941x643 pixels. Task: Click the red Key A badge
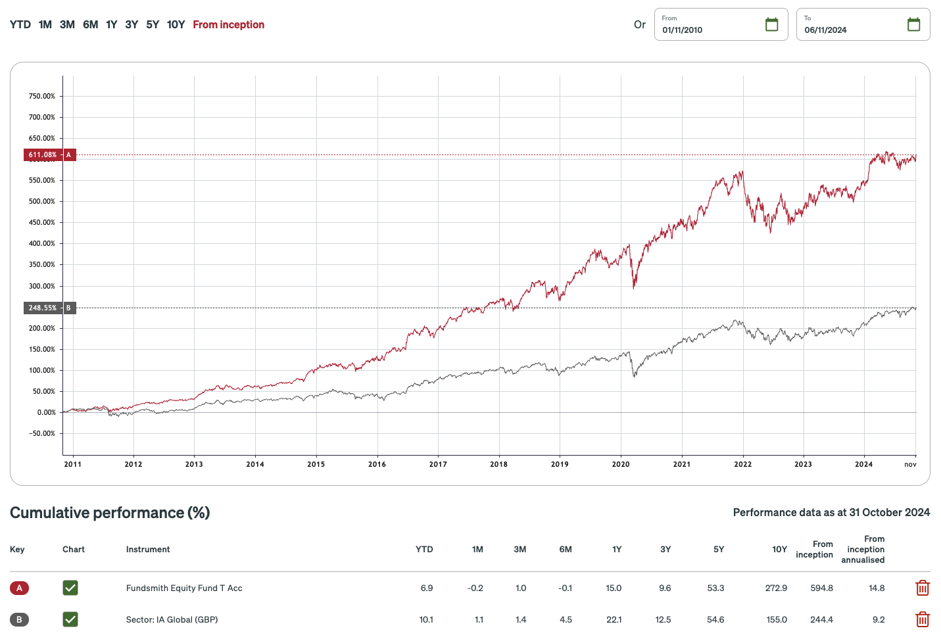point(19,588)
